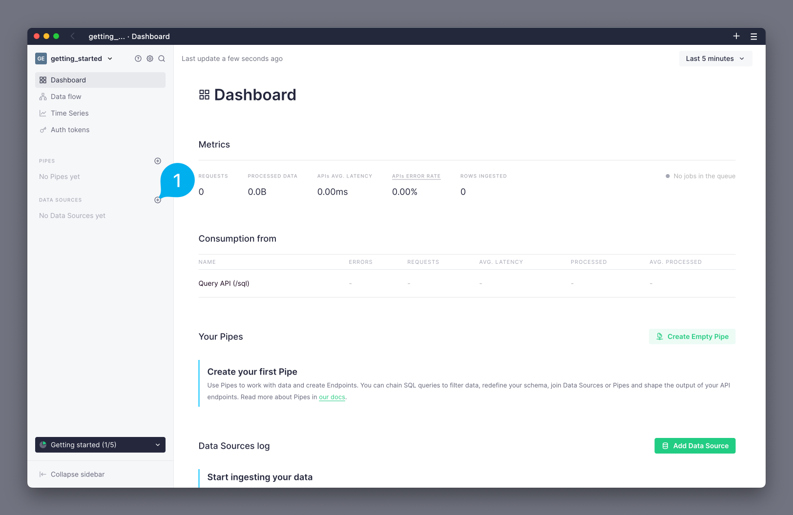Open Data flow in sidebar
The image size is (793, 515).
pyautogui.click(x=100, y=97)
